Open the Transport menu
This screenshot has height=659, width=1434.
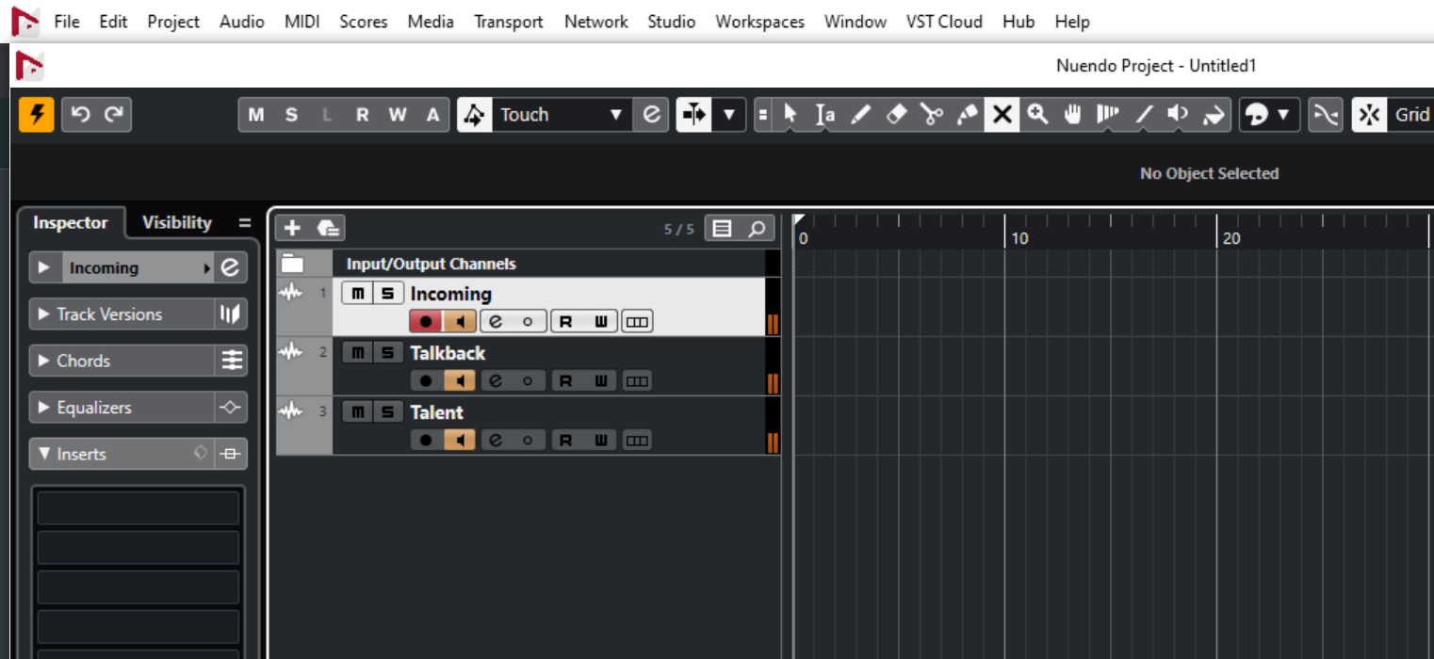coord(508,21)
